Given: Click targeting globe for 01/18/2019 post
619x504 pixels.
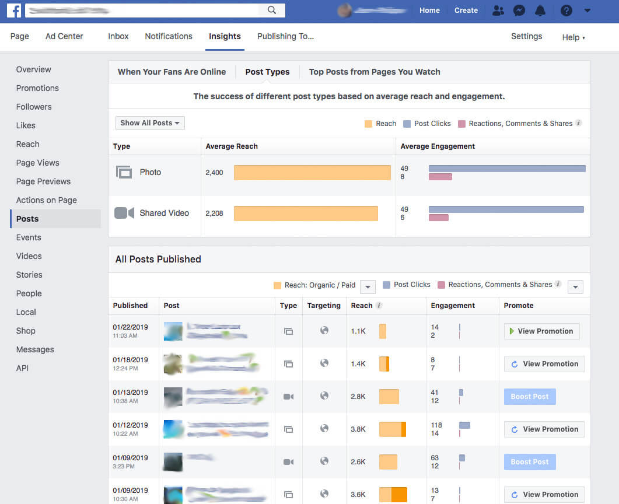Looking at the screenshot, I should tap(324, 363).
